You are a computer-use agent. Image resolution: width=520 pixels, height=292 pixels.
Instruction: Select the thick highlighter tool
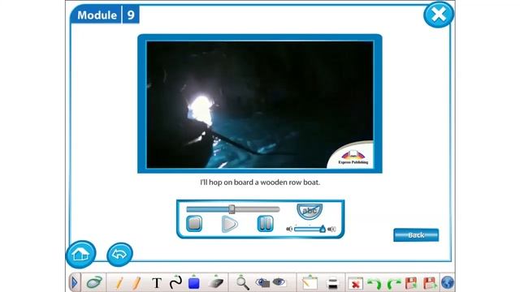coord(136,283)
